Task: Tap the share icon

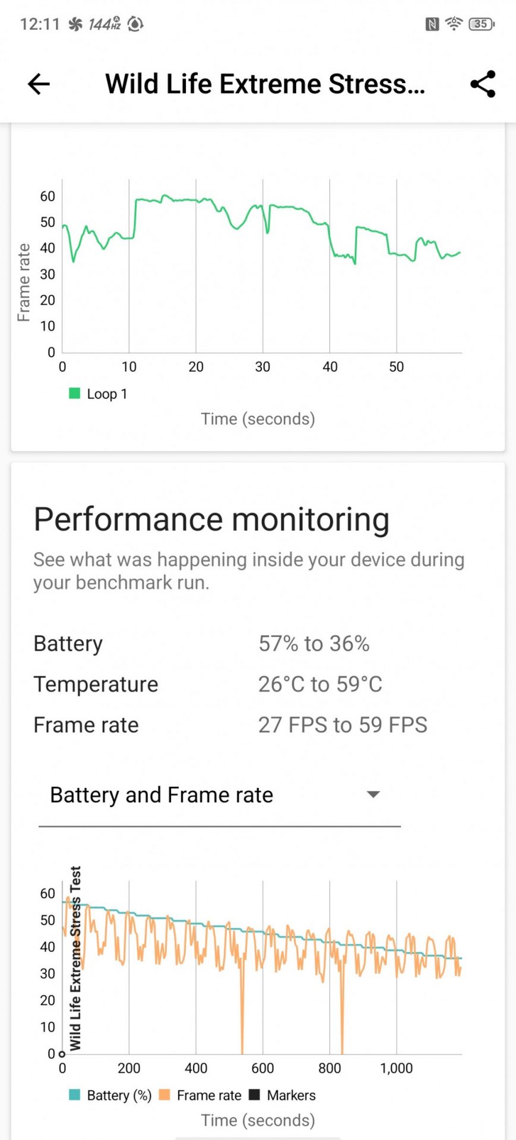Action: point(482,84)
